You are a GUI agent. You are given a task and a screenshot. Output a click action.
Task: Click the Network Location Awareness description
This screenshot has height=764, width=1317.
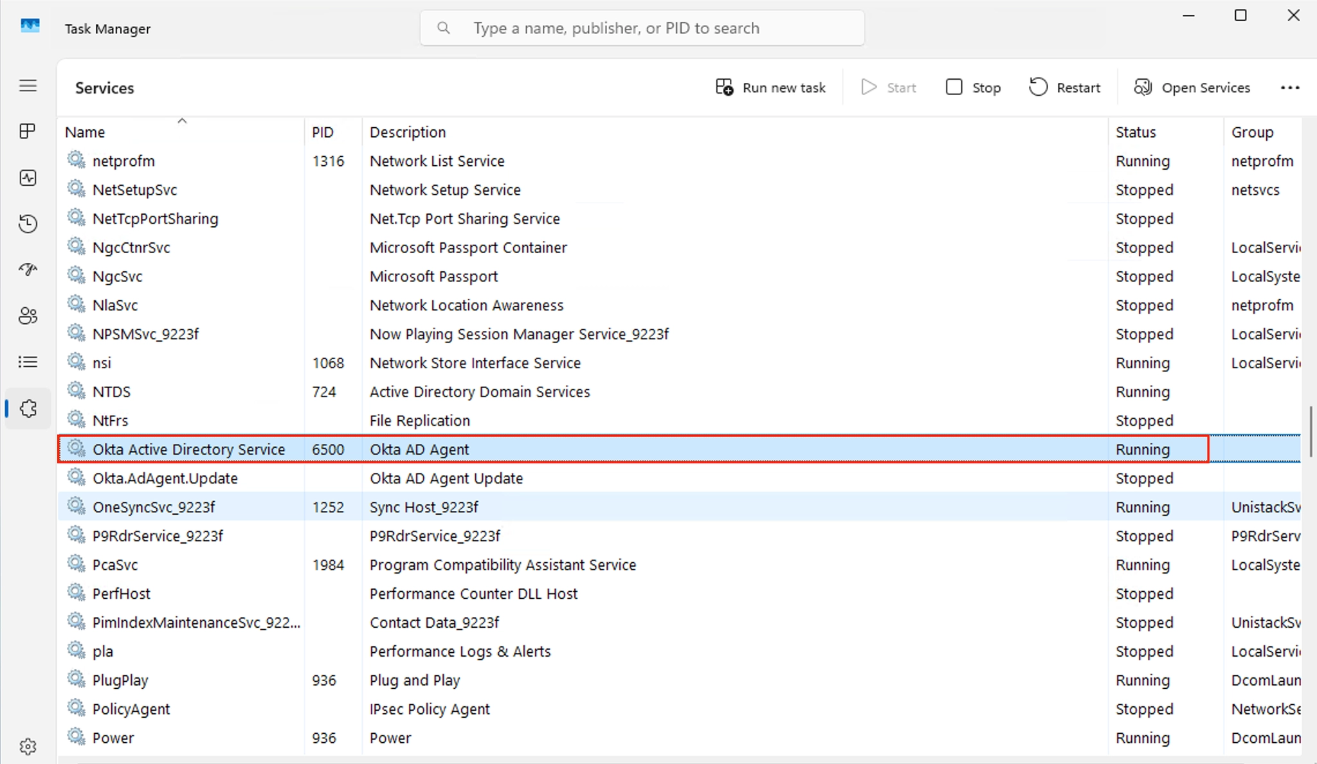point(467,306)
